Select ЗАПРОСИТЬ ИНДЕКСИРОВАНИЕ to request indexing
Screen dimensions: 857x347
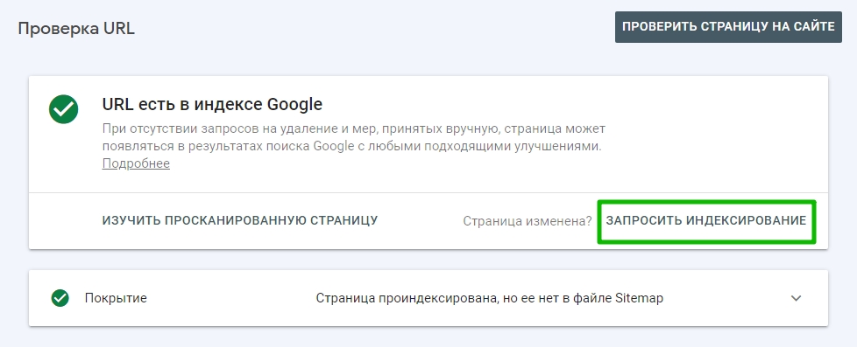pos(706,220)
